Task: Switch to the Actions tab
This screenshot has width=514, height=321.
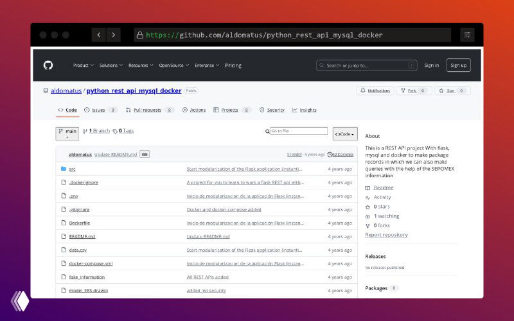Action: tap(194, 110)
